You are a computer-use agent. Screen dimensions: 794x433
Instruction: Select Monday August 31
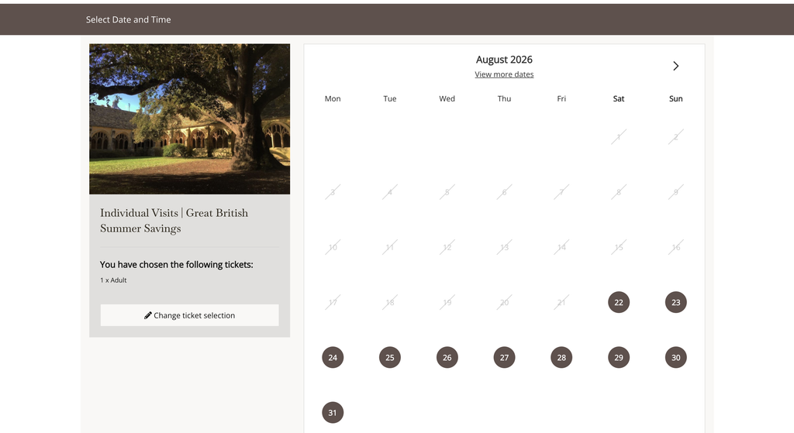[333, 412]
